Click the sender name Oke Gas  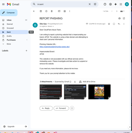pyautogui.click(x=43, y=24)
